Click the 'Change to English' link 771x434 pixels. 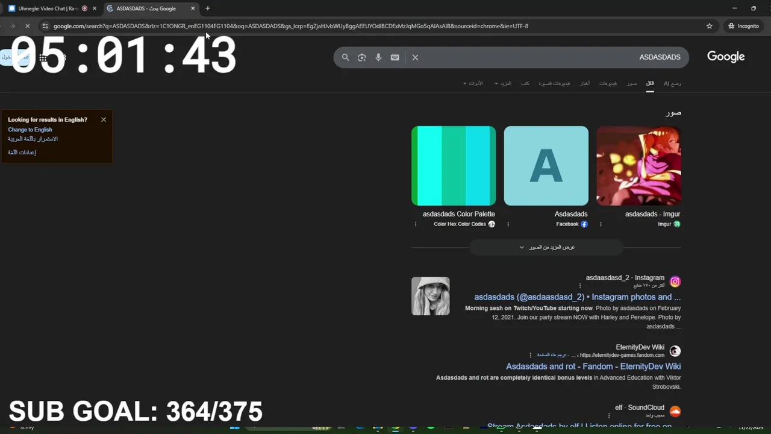[x=30, y=130]
